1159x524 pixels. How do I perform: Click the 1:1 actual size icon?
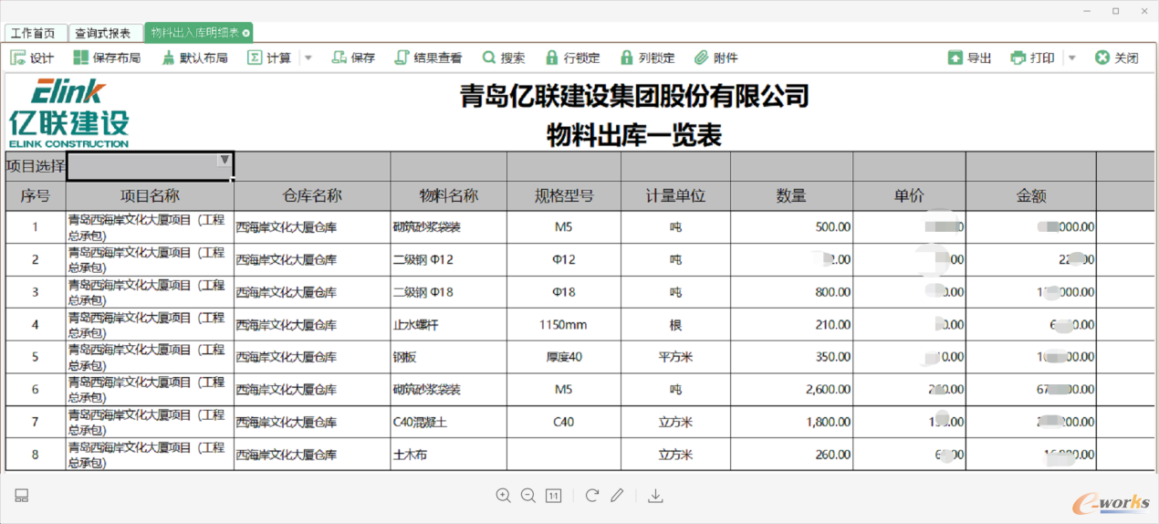[x=553, y=496]
